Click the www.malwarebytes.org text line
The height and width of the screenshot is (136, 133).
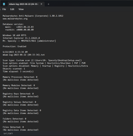[x=15, y=19]
